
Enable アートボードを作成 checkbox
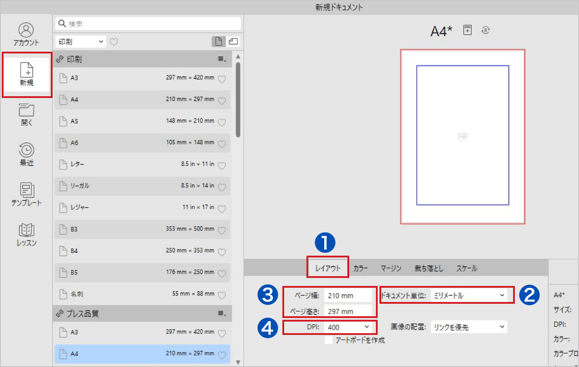point(329,340)
